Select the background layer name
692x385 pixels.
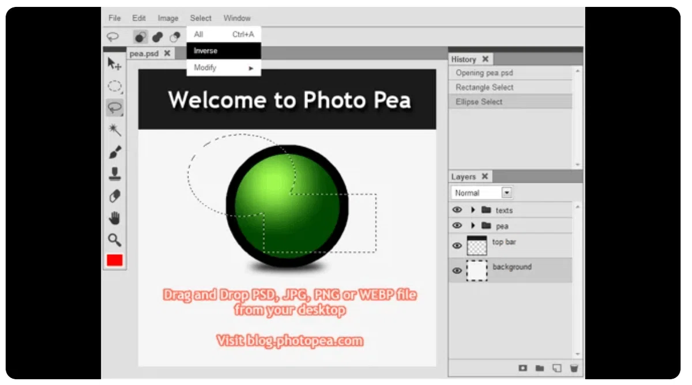pos(512,267)
